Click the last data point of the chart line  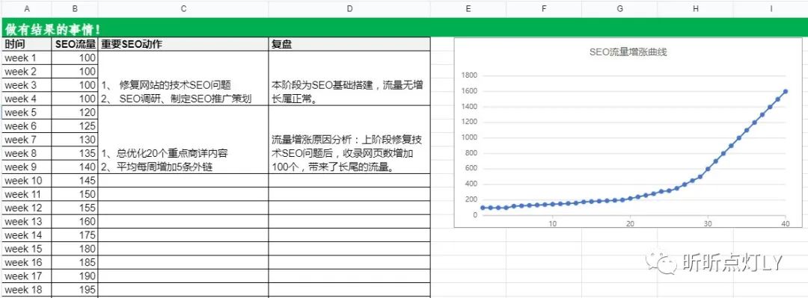pos(786,92)
